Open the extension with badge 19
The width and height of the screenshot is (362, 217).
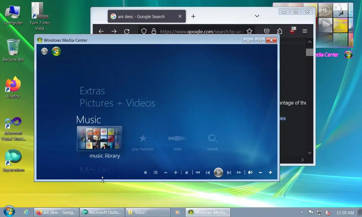pos(292,31)
